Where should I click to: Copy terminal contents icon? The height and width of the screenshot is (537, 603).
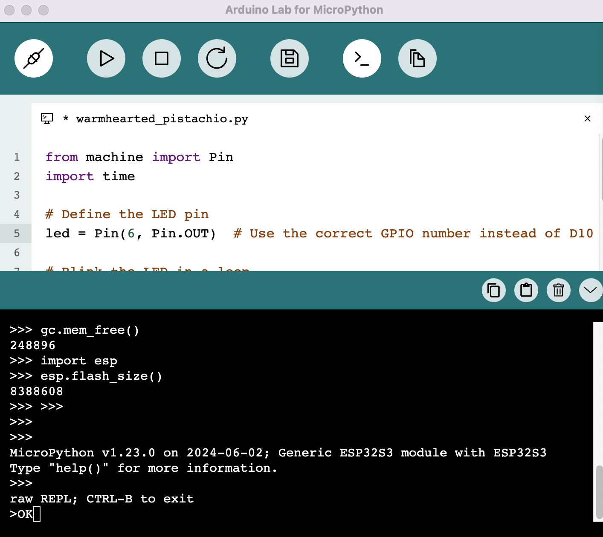point(494,290)
